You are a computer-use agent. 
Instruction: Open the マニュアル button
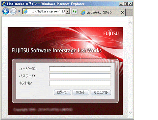tap(101, 92)
